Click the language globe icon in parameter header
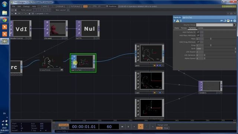This screenshot has width=238, height=134. click(228, 21)
